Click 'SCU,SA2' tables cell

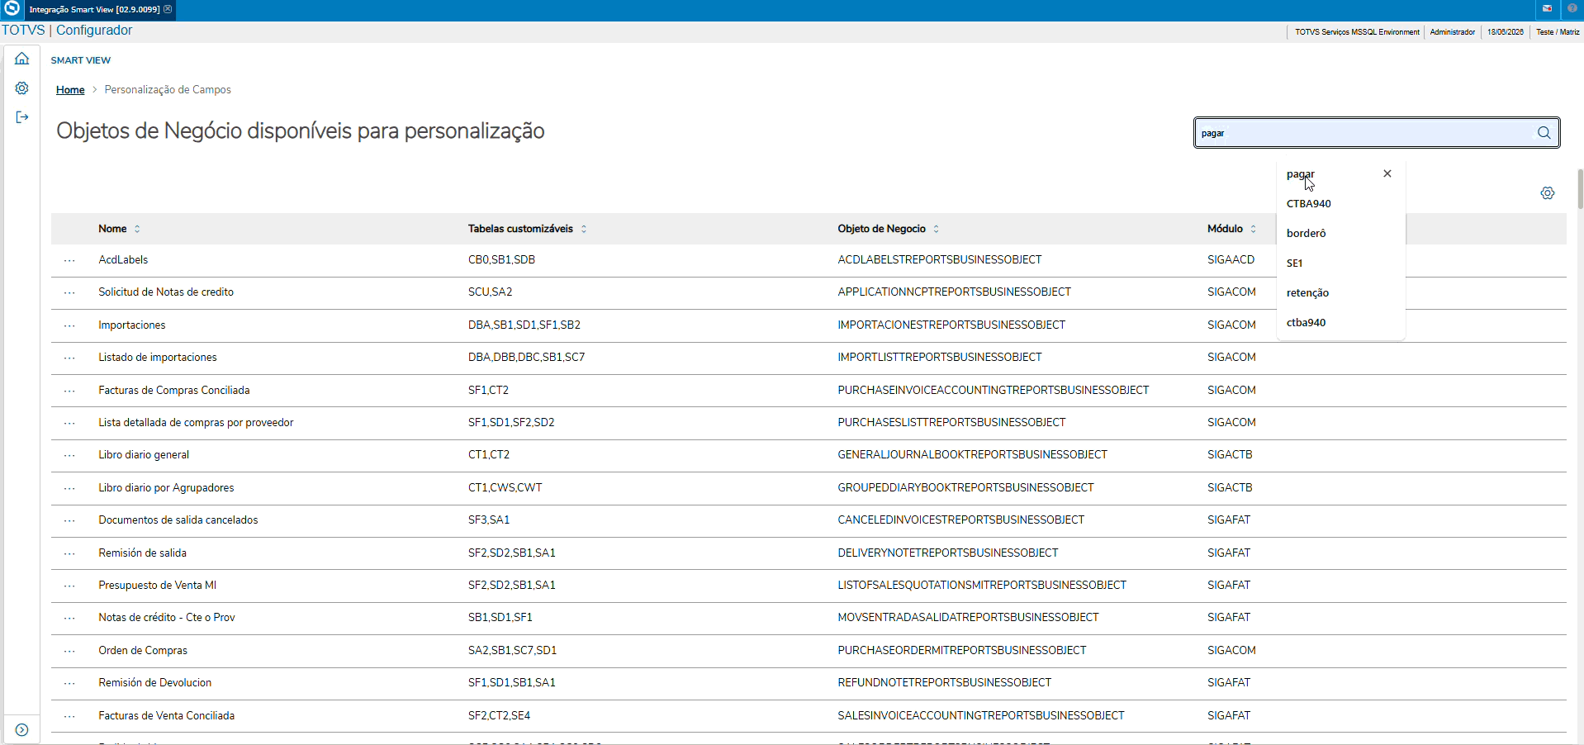coord(490,292)
